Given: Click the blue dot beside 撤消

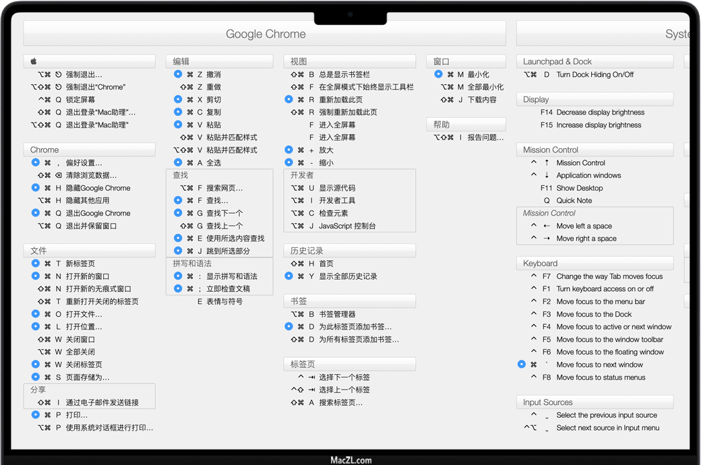Looking at the screenshot, I should tap(178, 74).
